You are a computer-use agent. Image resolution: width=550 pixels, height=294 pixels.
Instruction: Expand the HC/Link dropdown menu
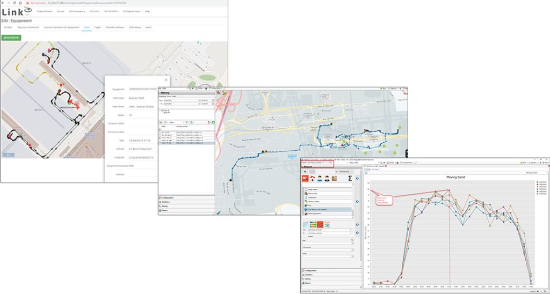tap(95, 11)
